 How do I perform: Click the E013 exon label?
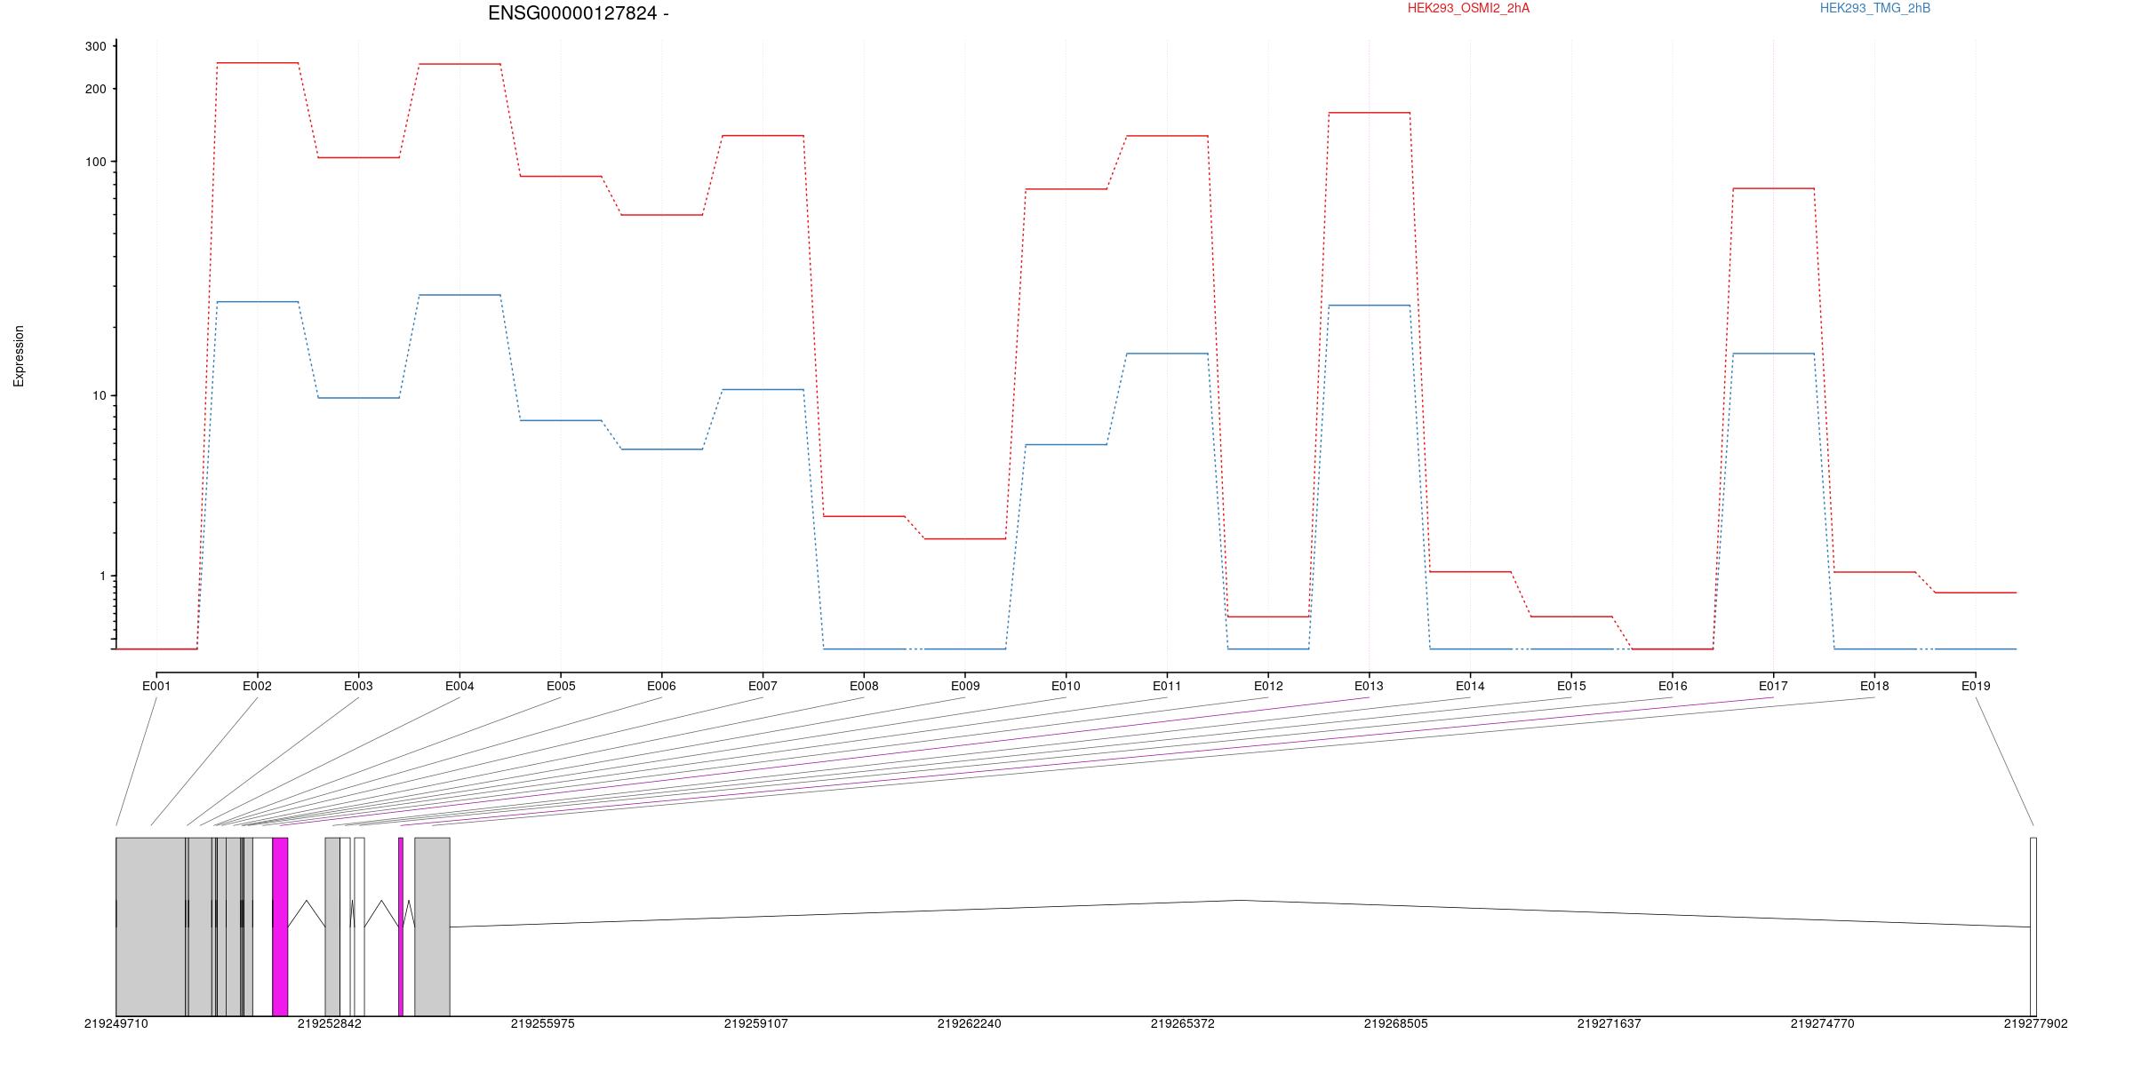(1369, 686)
